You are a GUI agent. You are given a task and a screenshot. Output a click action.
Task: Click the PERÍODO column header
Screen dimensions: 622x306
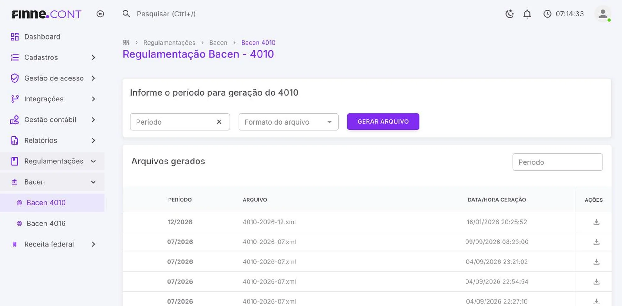(180, 200)
